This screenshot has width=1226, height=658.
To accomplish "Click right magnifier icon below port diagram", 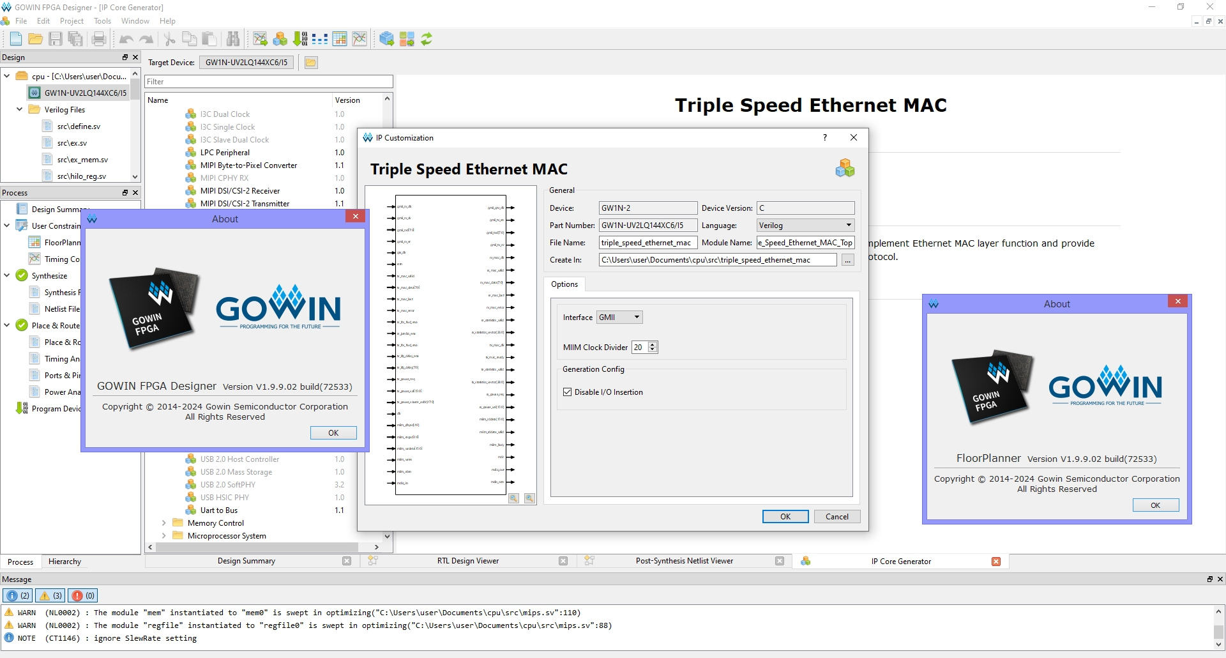I will (529, 498).
